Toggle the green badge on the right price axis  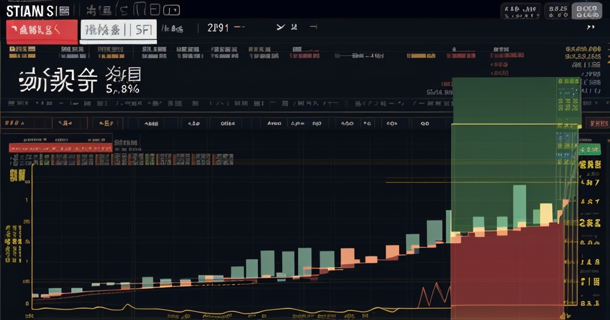point(589,150)
